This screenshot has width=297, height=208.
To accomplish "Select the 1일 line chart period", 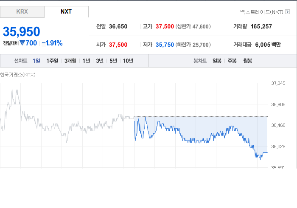I will point(36,61).
